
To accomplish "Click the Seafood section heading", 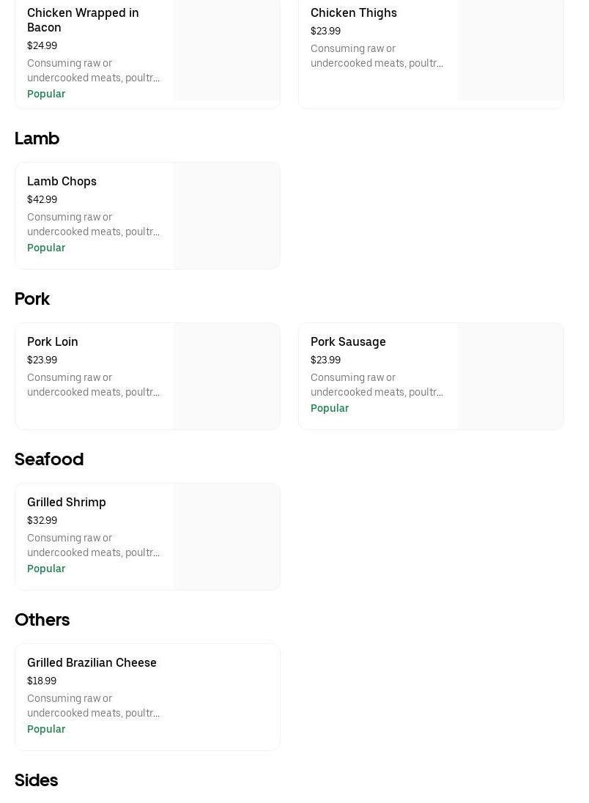I will 49,459.
